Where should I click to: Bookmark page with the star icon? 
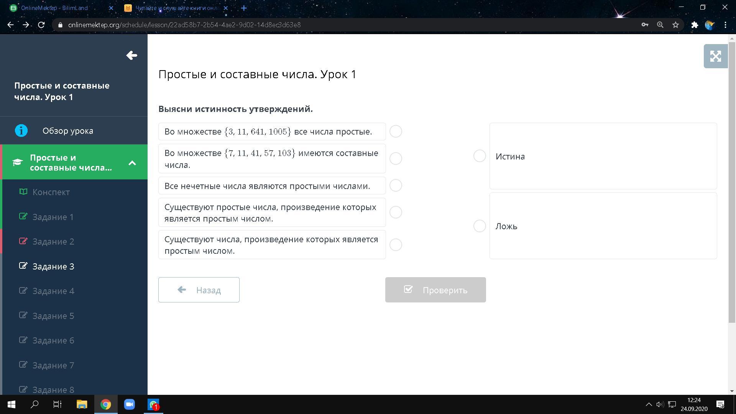pyautogui.click(x=675, y=25)
